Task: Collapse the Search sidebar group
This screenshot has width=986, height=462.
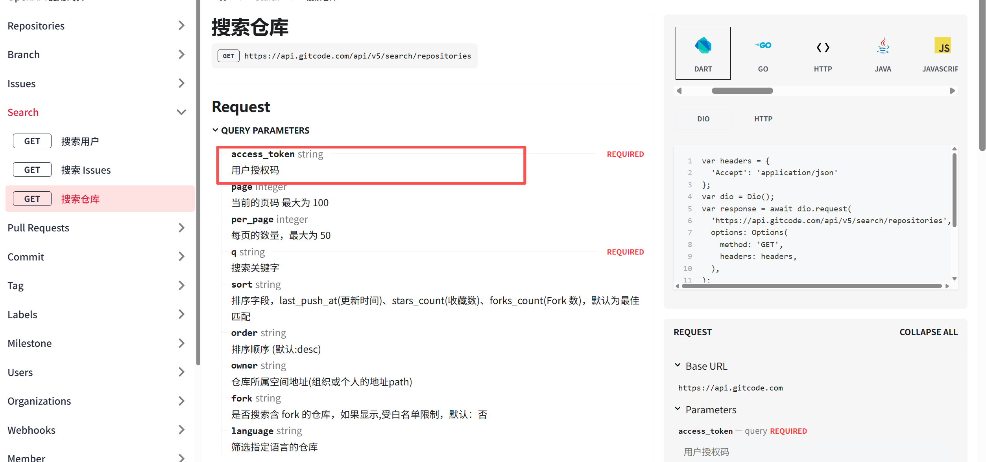Action: pyautogui.click(x=181, y=112)
